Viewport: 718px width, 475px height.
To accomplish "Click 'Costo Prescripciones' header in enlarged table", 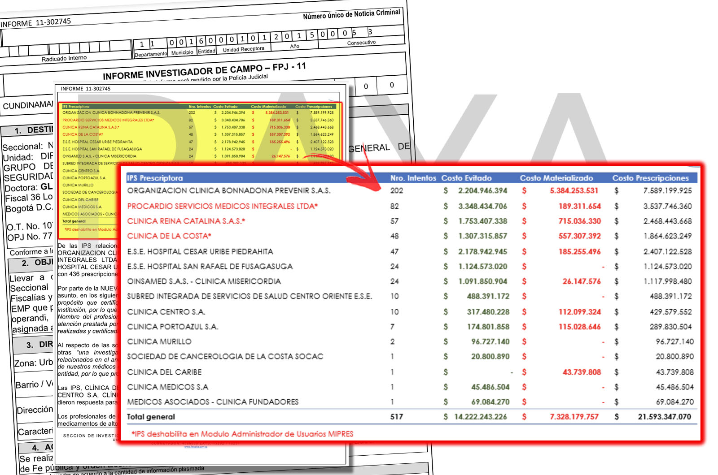I will (x=650, y=178).
